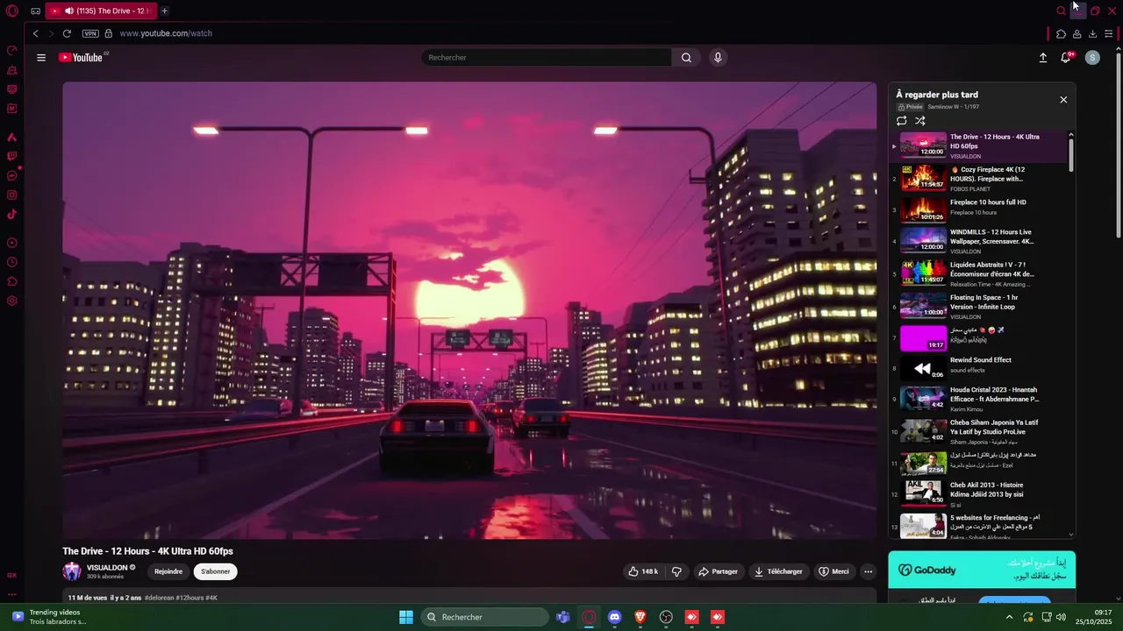Image resolution: width=1123 pixels, height=631 pixels.
Task: Open TikTok in Opera sidebar
Action: click(x=12, y=214)
